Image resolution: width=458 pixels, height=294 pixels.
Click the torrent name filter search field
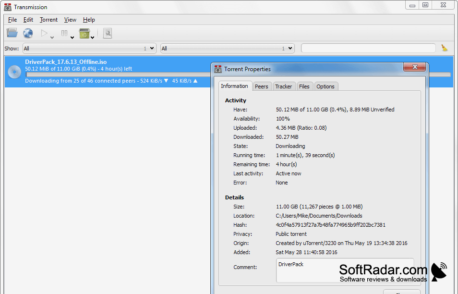[x=368, y=48]
